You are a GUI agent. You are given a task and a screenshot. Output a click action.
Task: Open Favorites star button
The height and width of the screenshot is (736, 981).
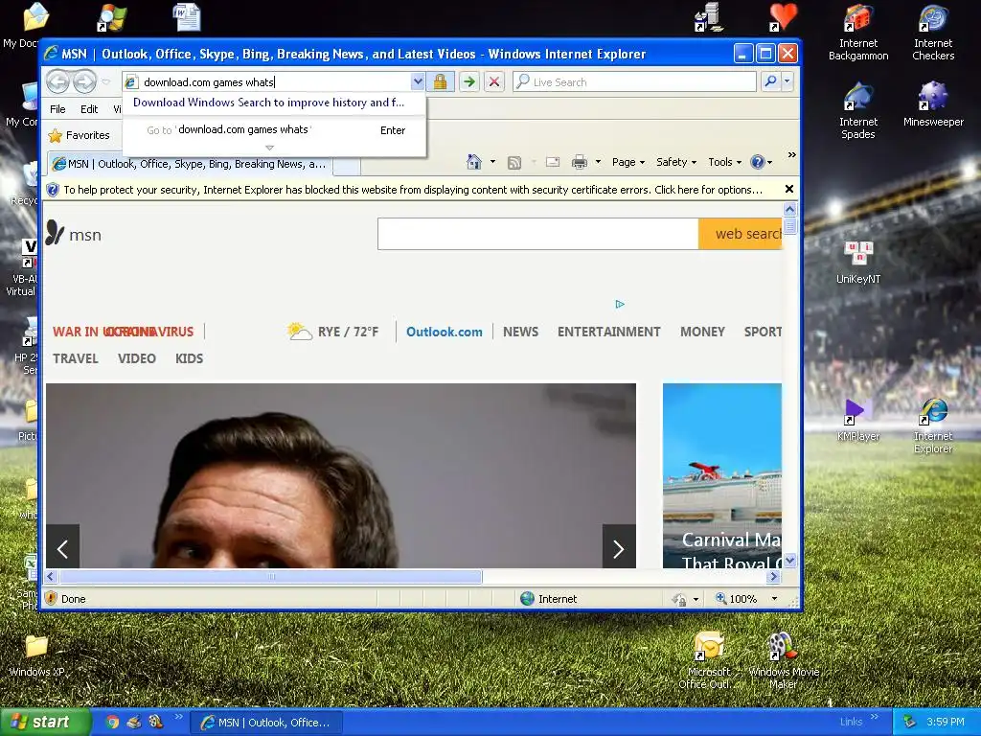[80, 135]
